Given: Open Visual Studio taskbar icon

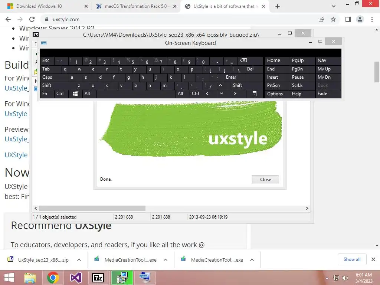Looking at the screenshot, I should click(x=76, y=278).
